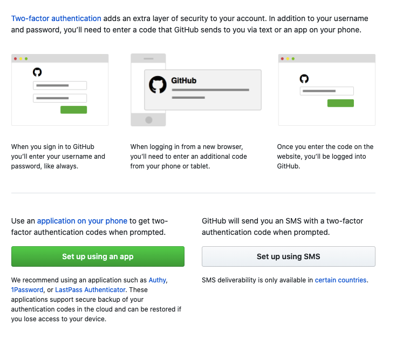Open the certain countries link
The height and width of the screenshot is (345, 396).
[340, 280]
